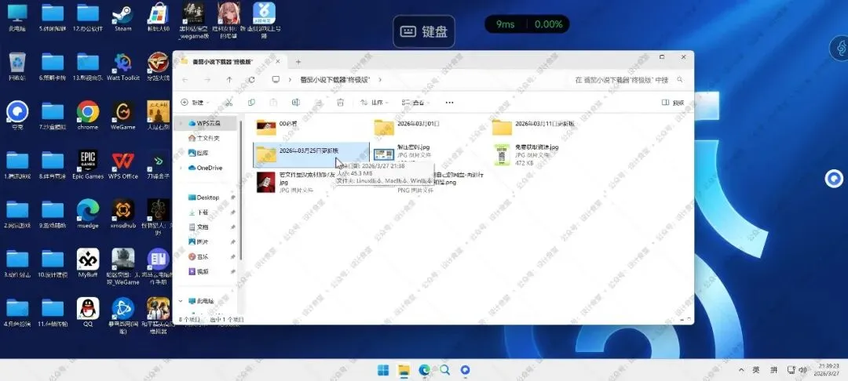Image resolution: width=848 pixels, height=381 pixels.
Task: Click the Share toolbar icon
Action: (x=318, y=103)
